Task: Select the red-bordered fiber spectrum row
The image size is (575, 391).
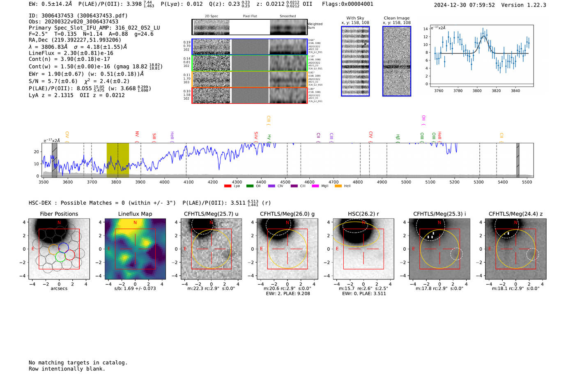Action: click(250, 95)
